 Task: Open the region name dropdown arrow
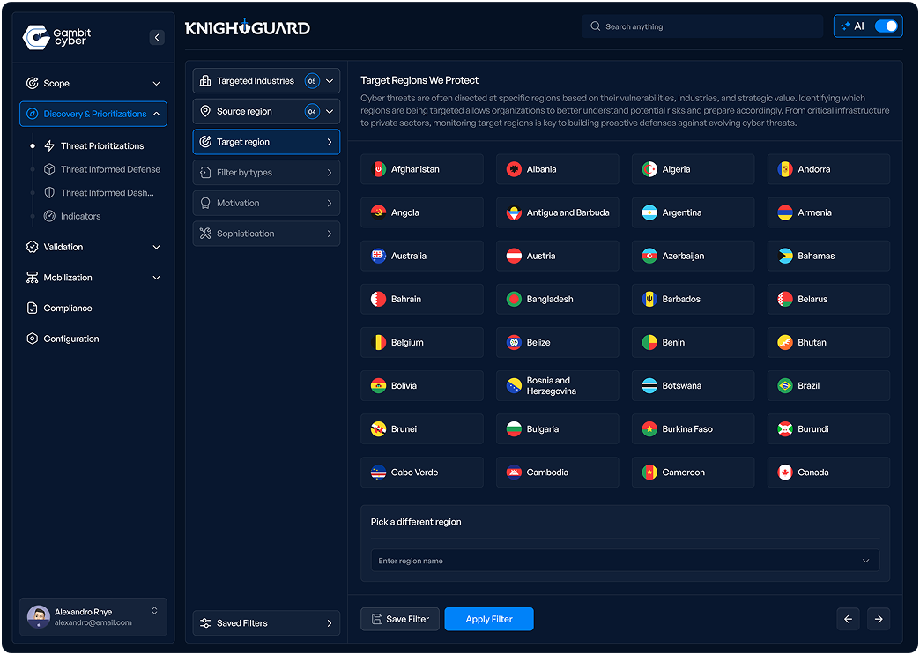(866, 561)
